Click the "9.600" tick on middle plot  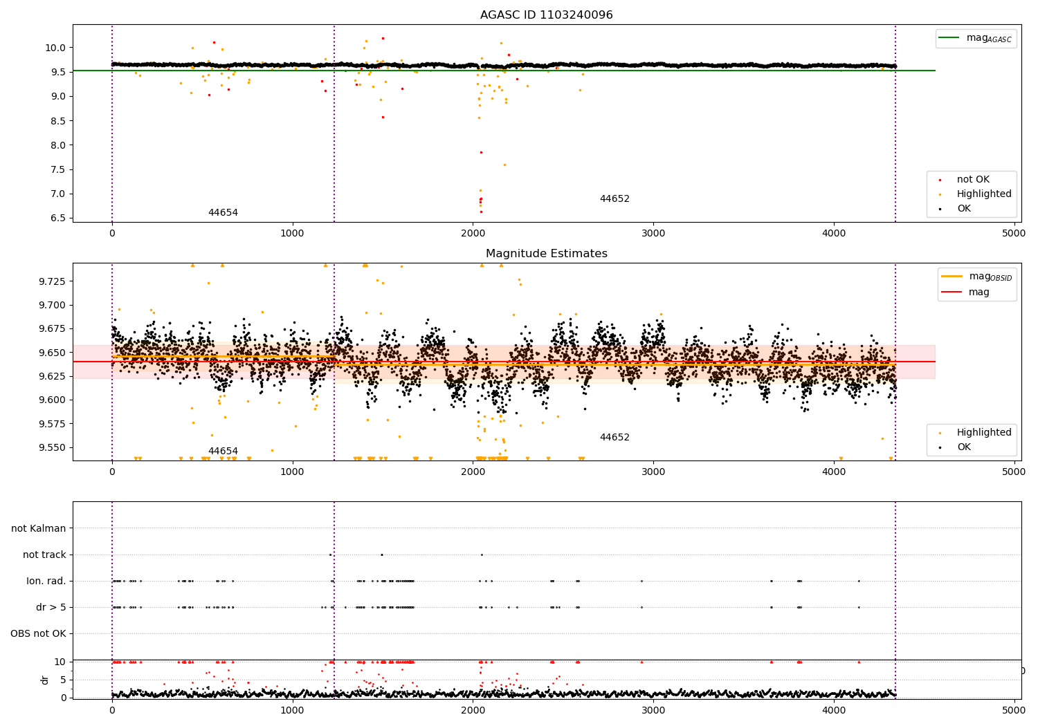[x=53, y=400]
